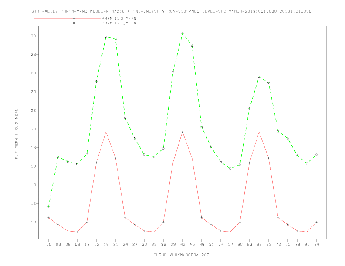Viewport: 345px width, 266px height.
Task: Click x-axis forecast hour label 81
Action: click(307, 244)
